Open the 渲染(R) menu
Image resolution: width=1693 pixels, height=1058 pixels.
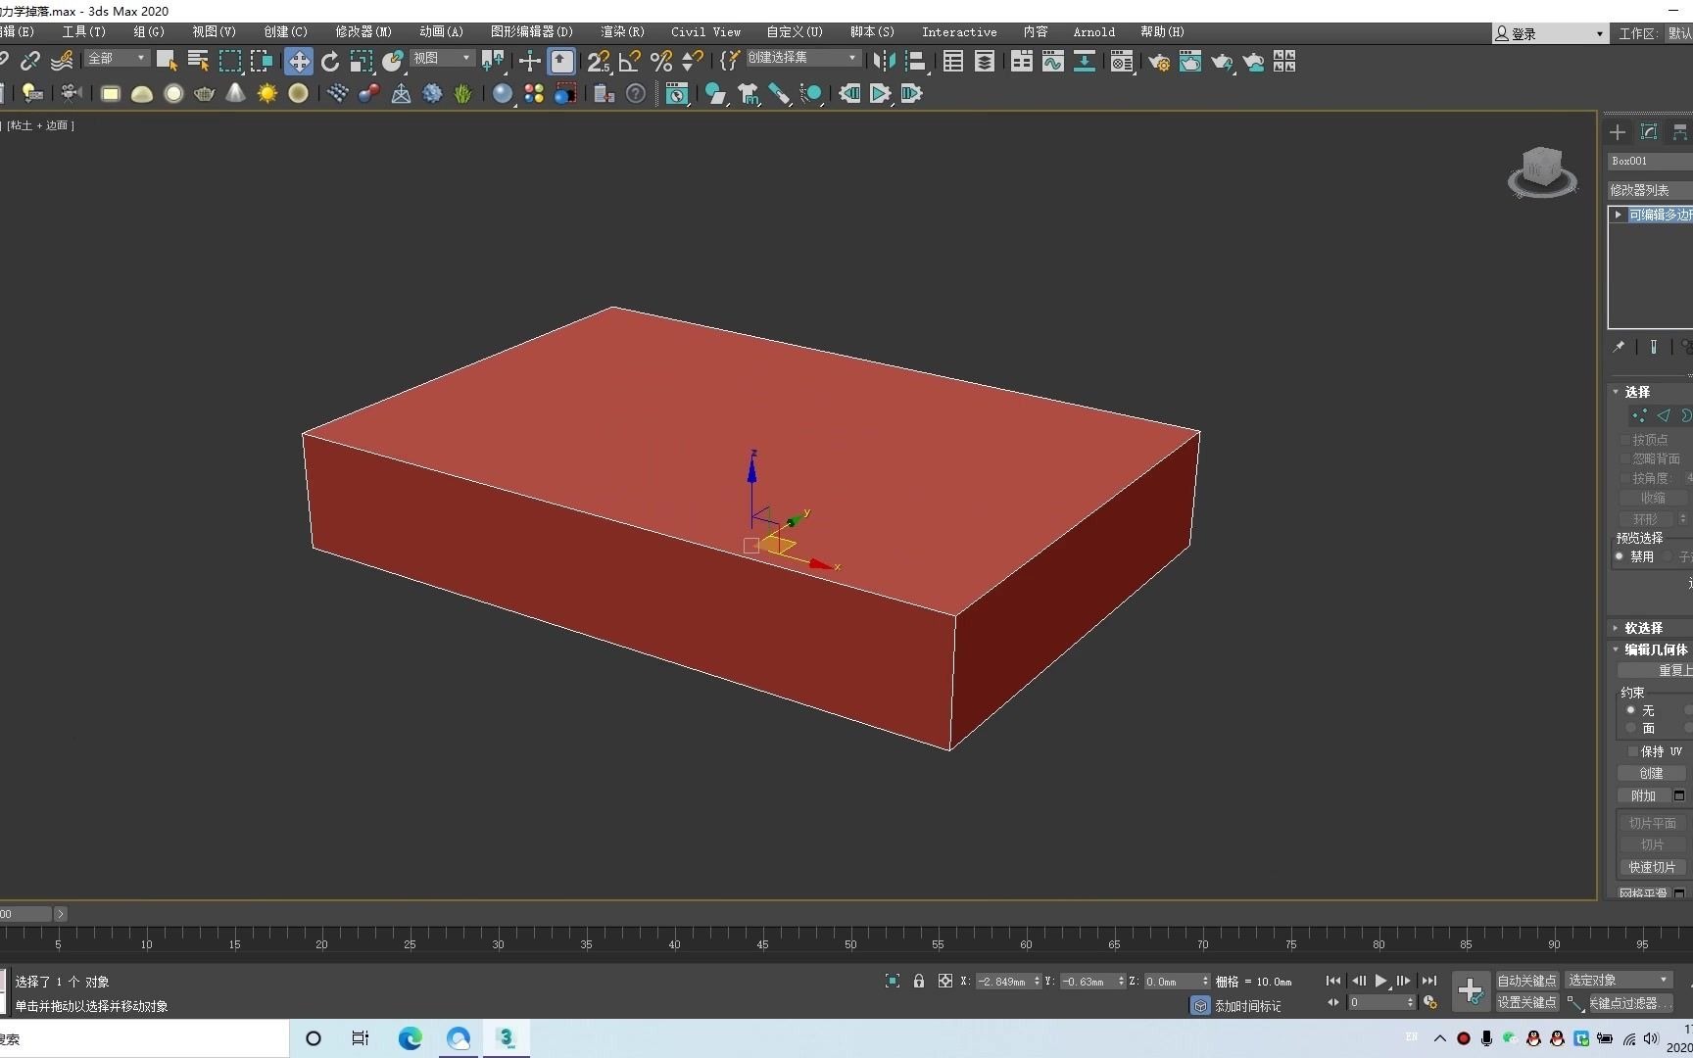pos(621,31)
